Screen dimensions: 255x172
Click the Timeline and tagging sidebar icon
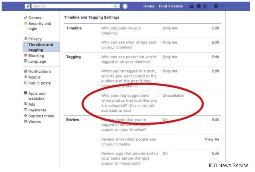point(26,44)
